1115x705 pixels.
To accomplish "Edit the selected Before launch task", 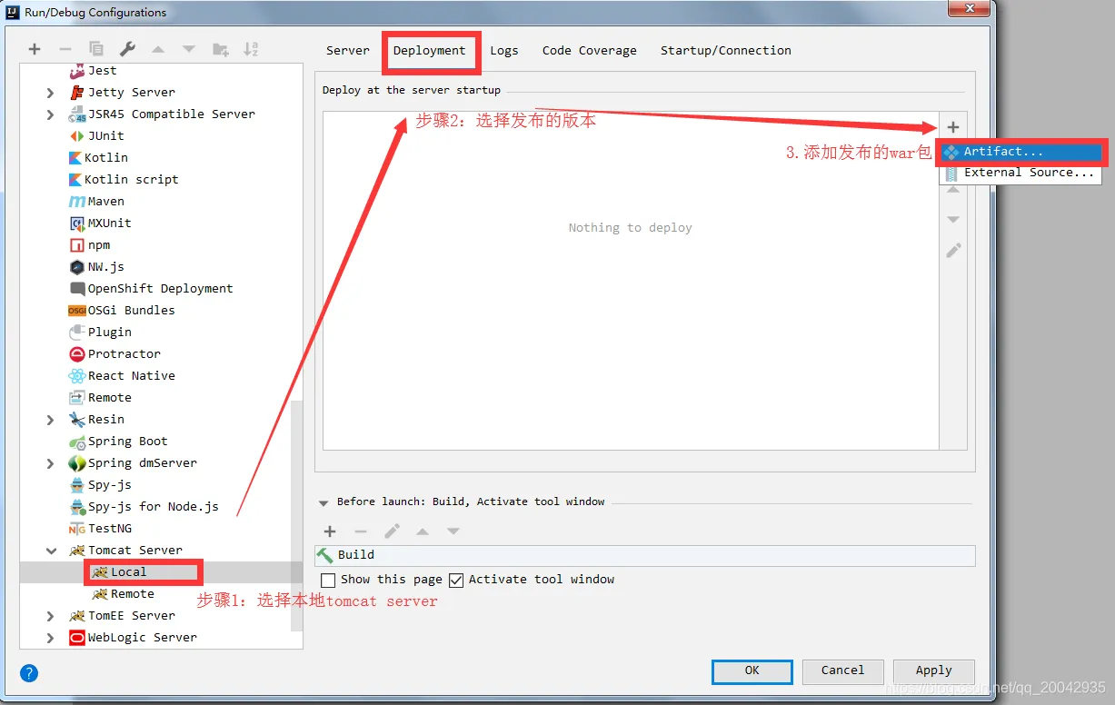I will coord(392,531).
